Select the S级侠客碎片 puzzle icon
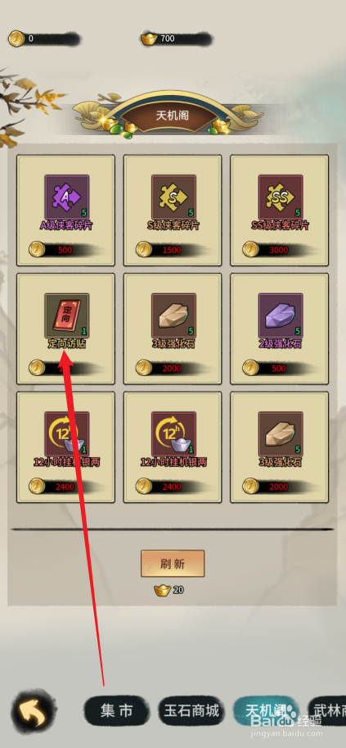This screenshot has height=748, width=346. tap(173, 197)
